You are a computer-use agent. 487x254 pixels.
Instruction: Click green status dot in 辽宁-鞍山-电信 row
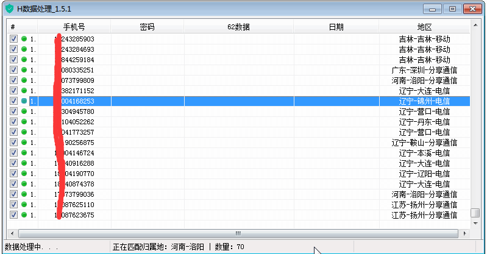[x=24, y=143]
